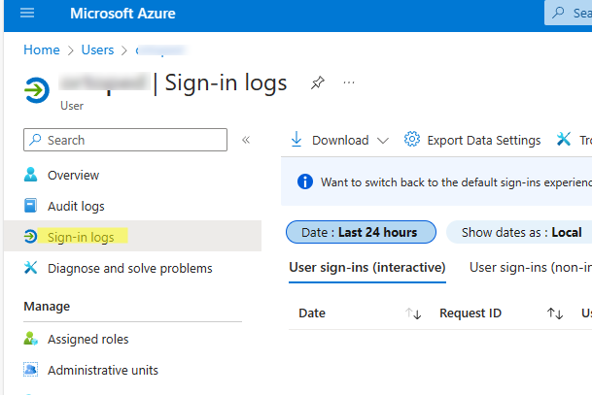Screen dimensions: 592x395
Task: Expand the Download dropdown chevron
Action: tap(383, 141)
